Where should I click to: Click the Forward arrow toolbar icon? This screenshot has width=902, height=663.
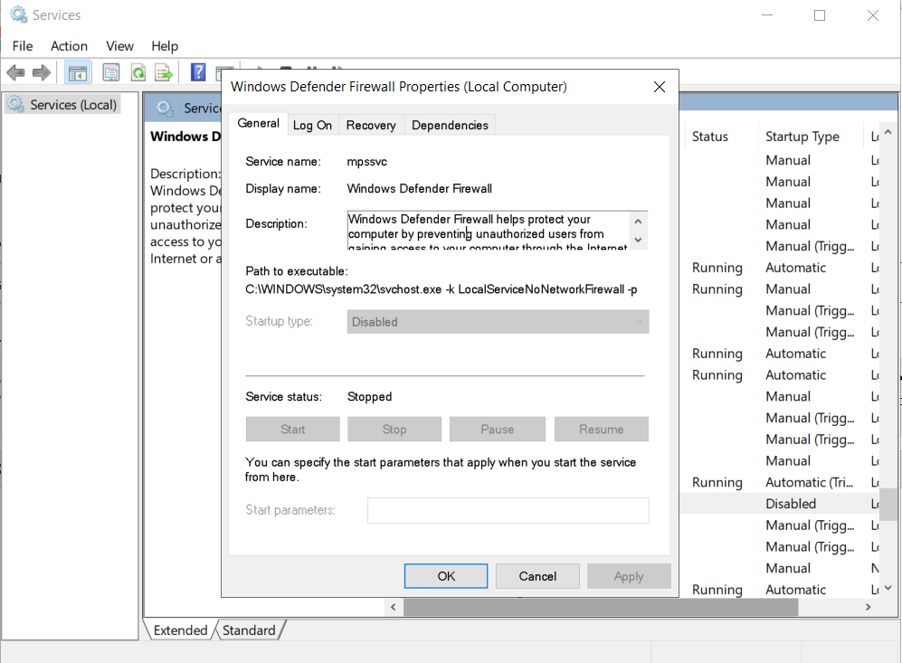point(42,73)
